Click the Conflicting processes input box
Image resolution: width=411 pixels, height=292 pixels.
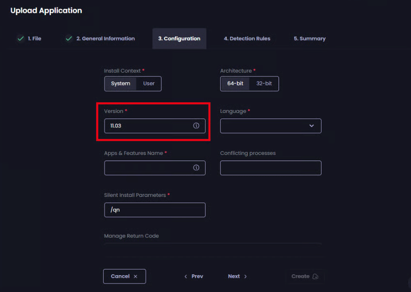pyautogui.click(x=271, y=168)
